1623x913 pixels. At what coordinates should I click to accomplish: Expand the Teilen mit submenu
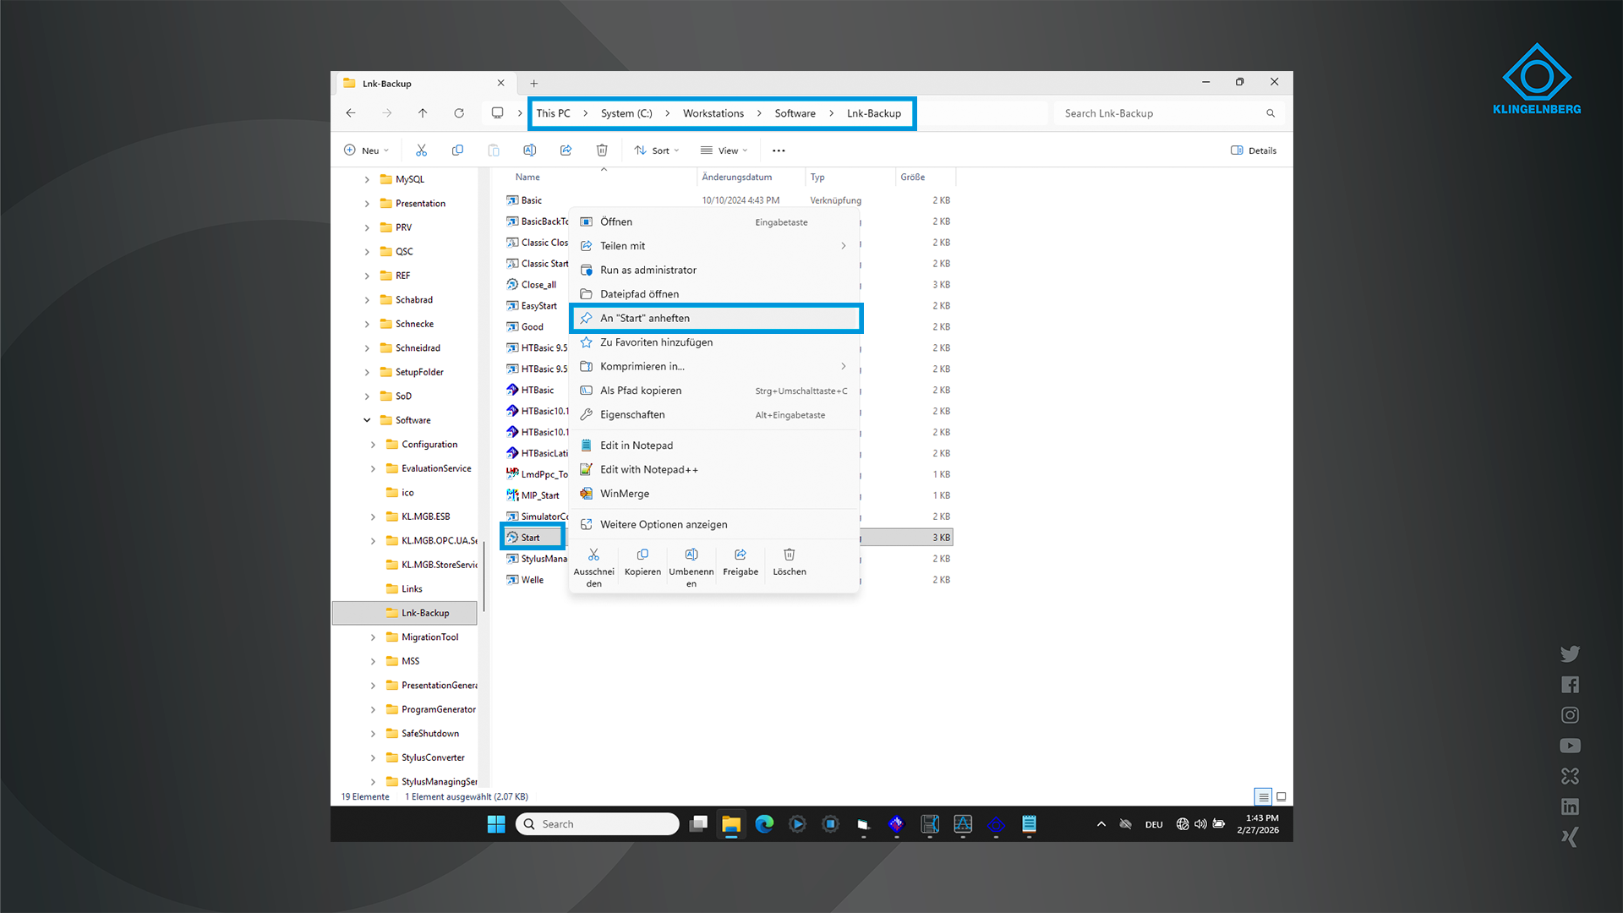coord(714,246)
